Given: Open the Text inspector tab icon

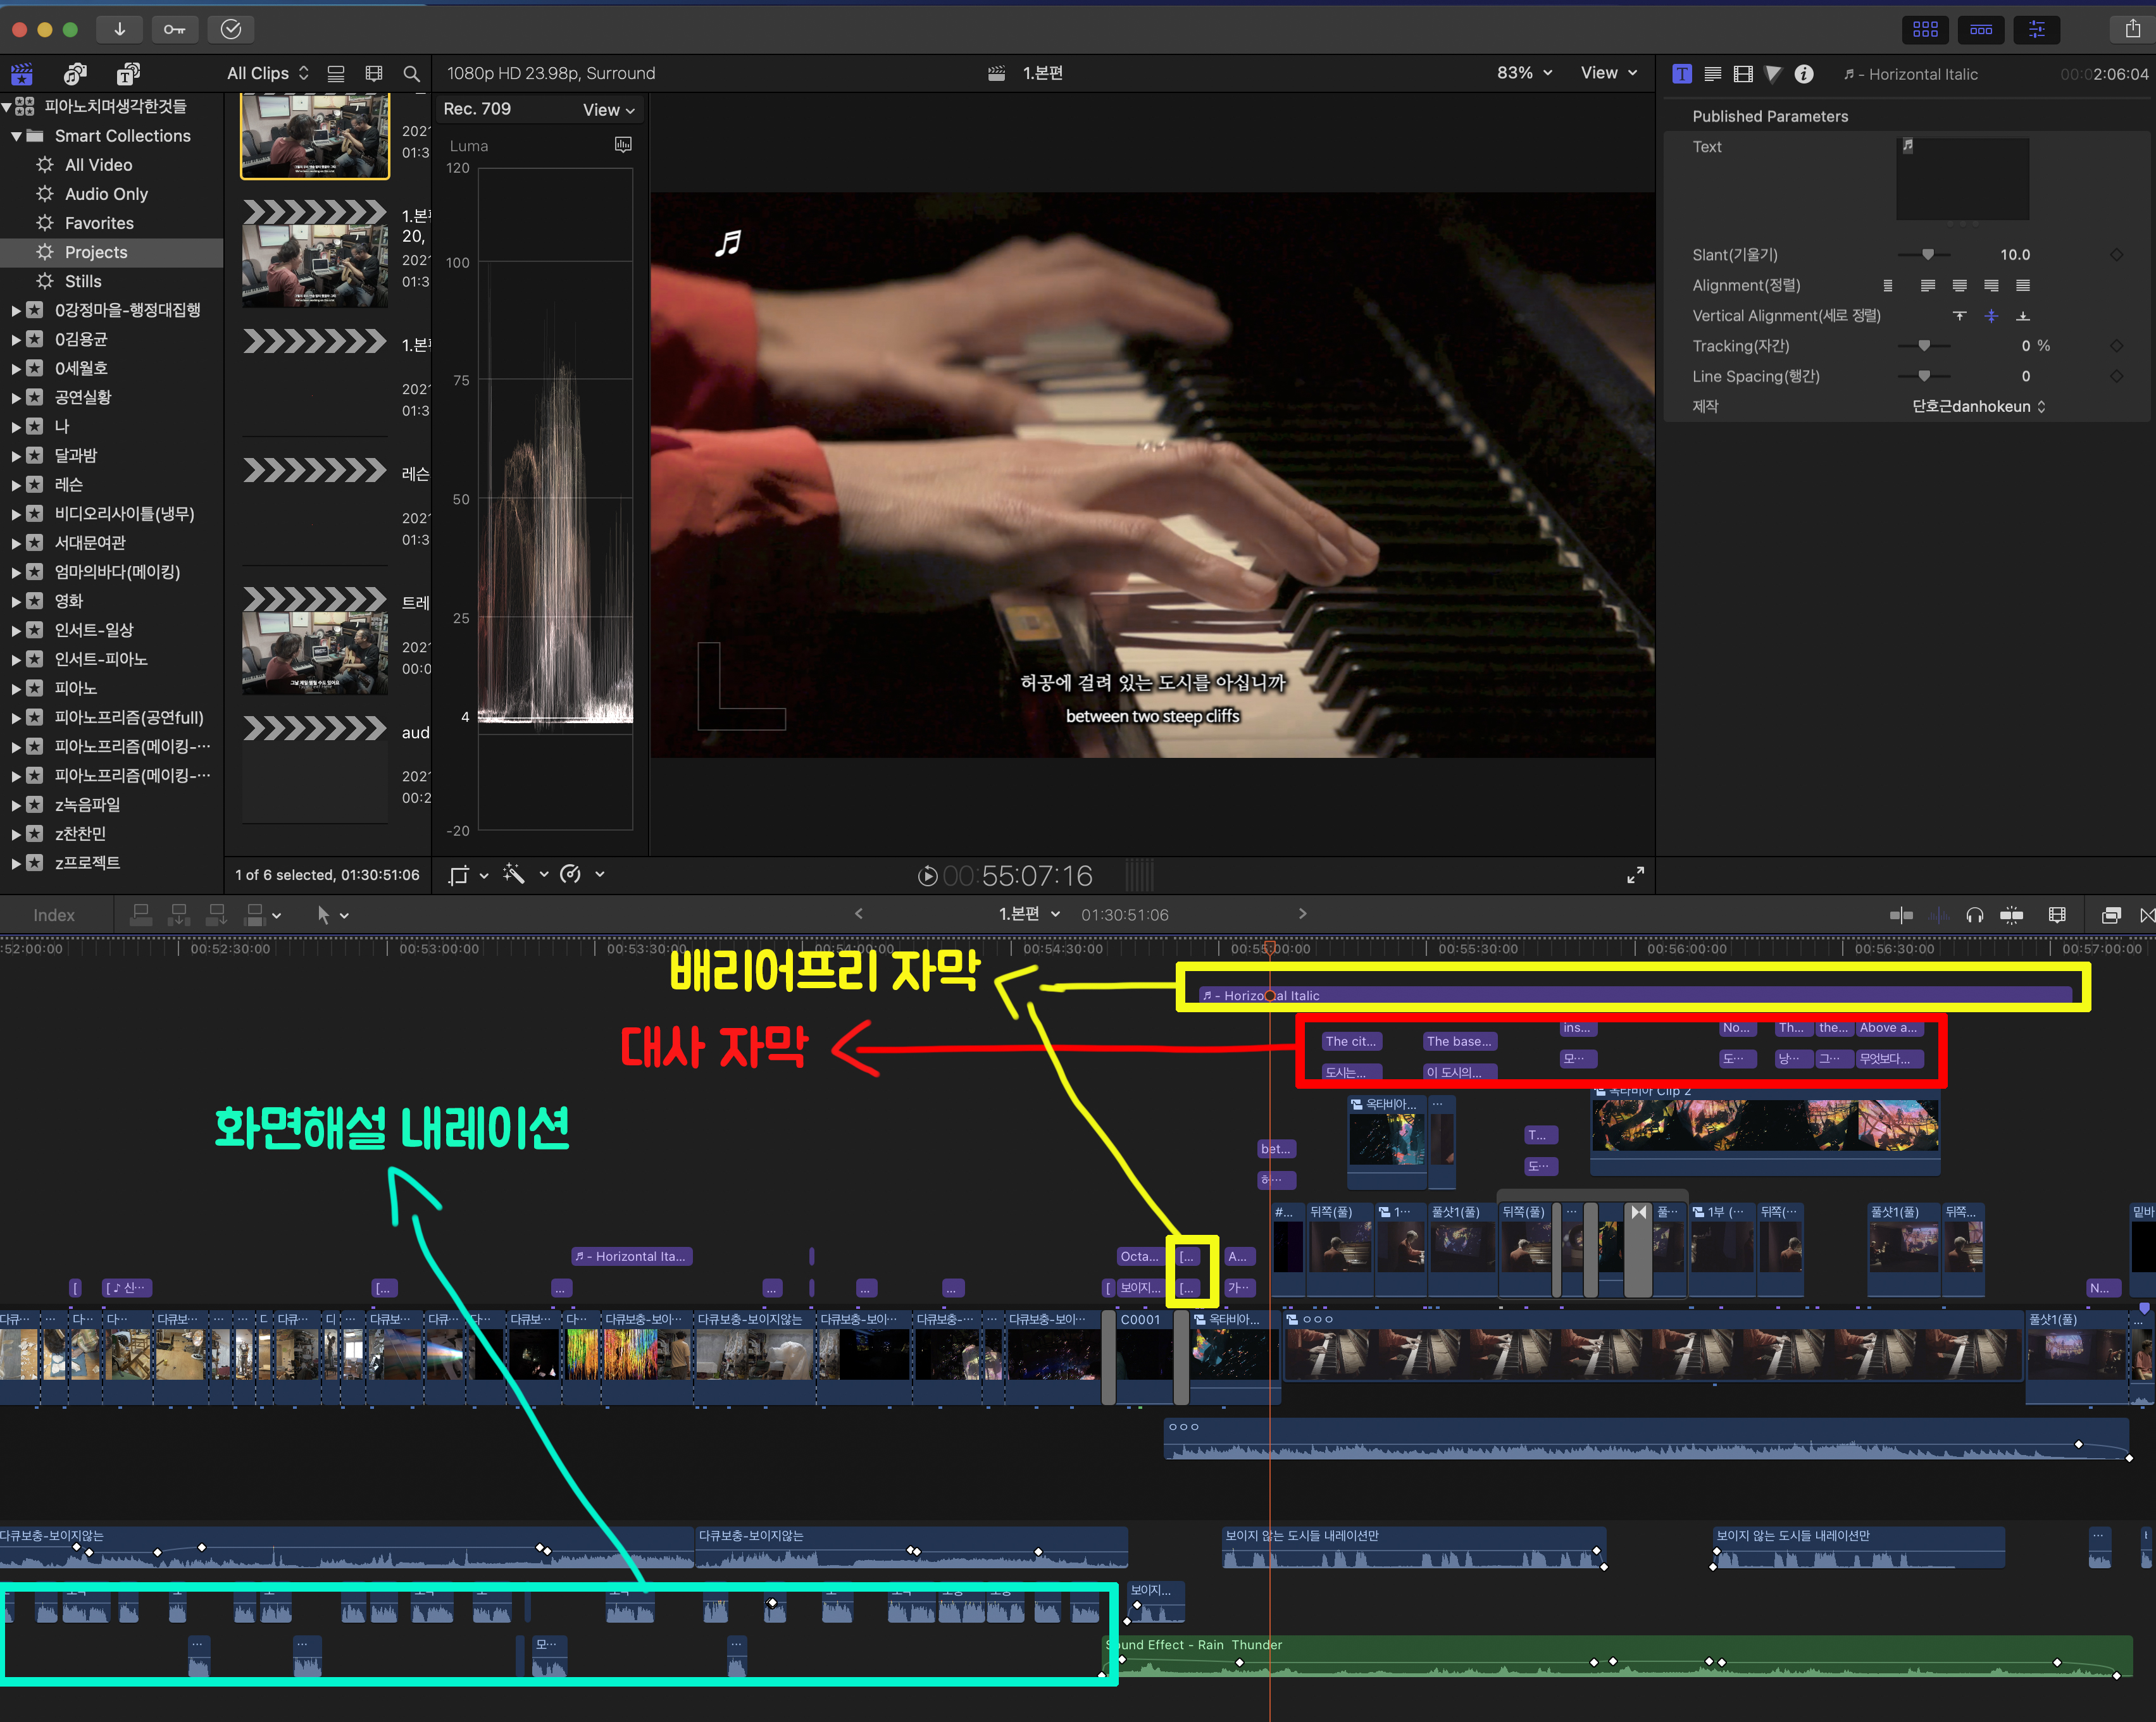Looking at the screenshot, I should (x=1682, y=74).
